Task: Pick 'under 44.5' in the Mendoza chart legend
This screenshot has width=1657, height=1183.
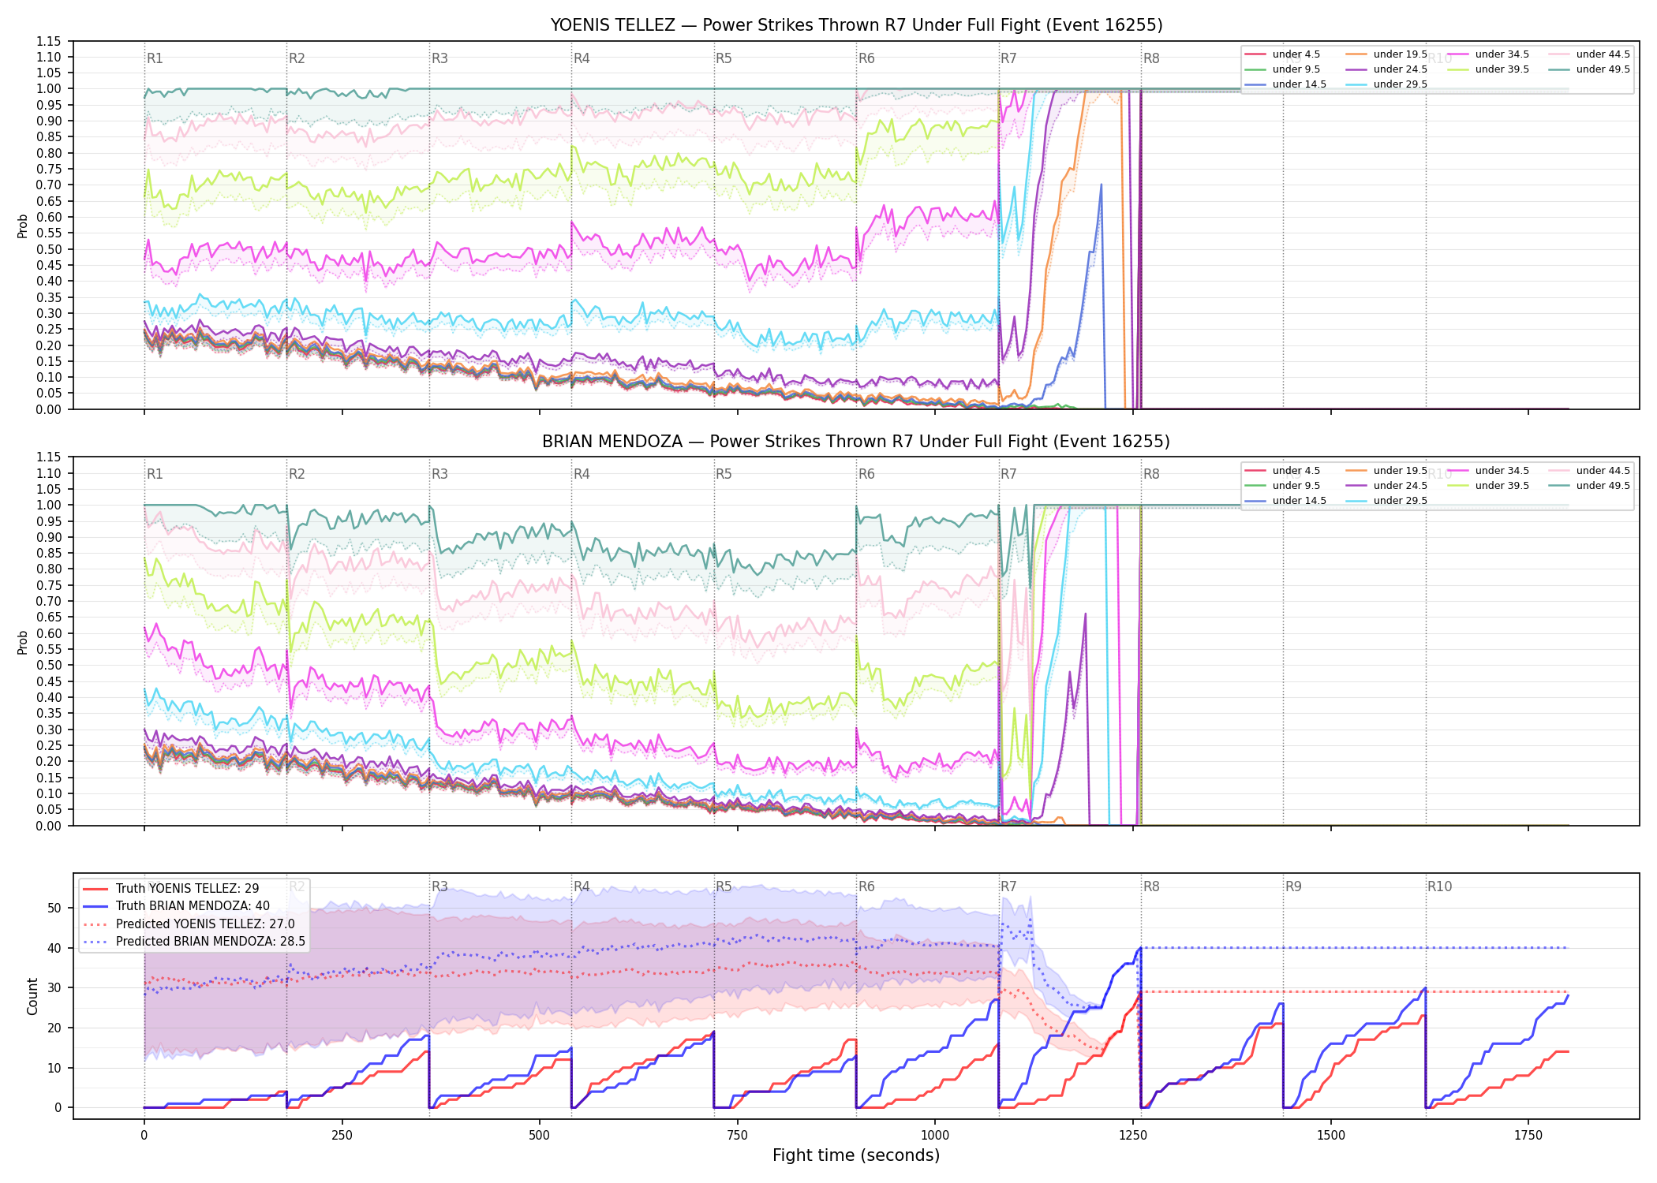Action: (x=1589, y=471)
